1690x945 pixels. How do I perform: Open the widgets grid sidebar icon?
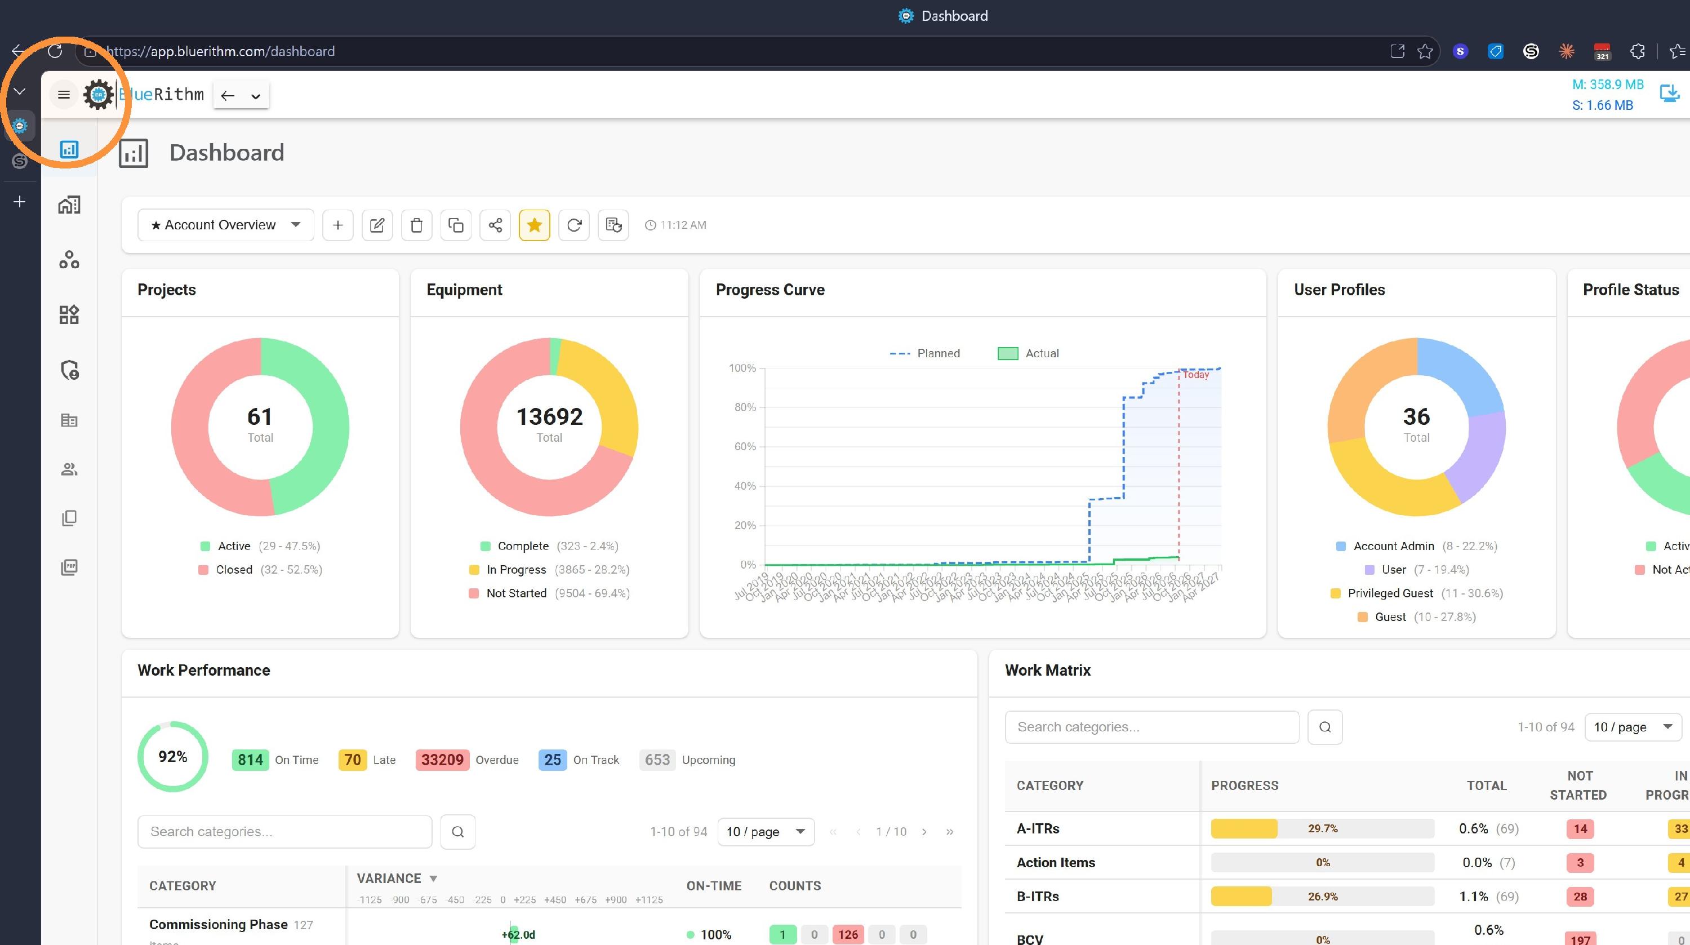[69, 314]
